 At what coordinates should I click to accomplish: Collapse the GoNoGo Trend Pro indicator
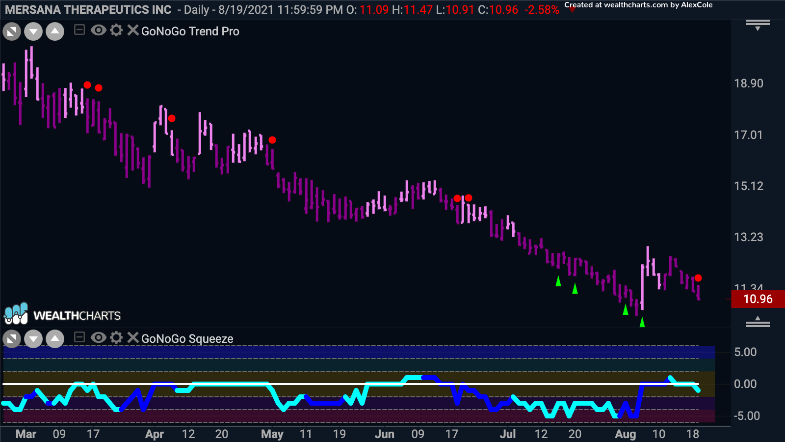coord(79,30)
